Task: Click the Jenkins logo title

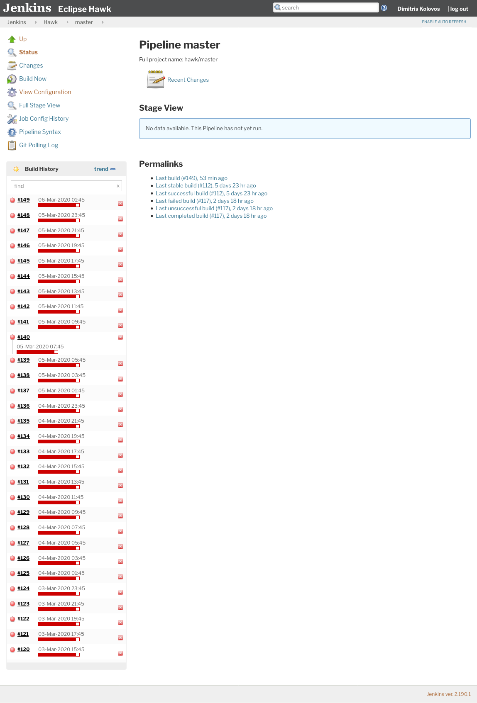Action: pyautogui.click(x=27, y=8)
